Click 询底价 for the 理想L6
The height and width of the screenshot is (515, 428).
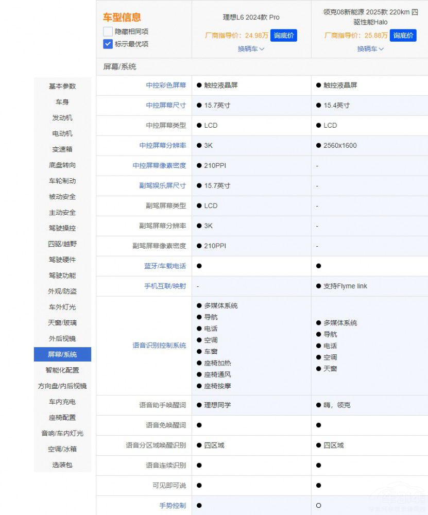[284, 36]
